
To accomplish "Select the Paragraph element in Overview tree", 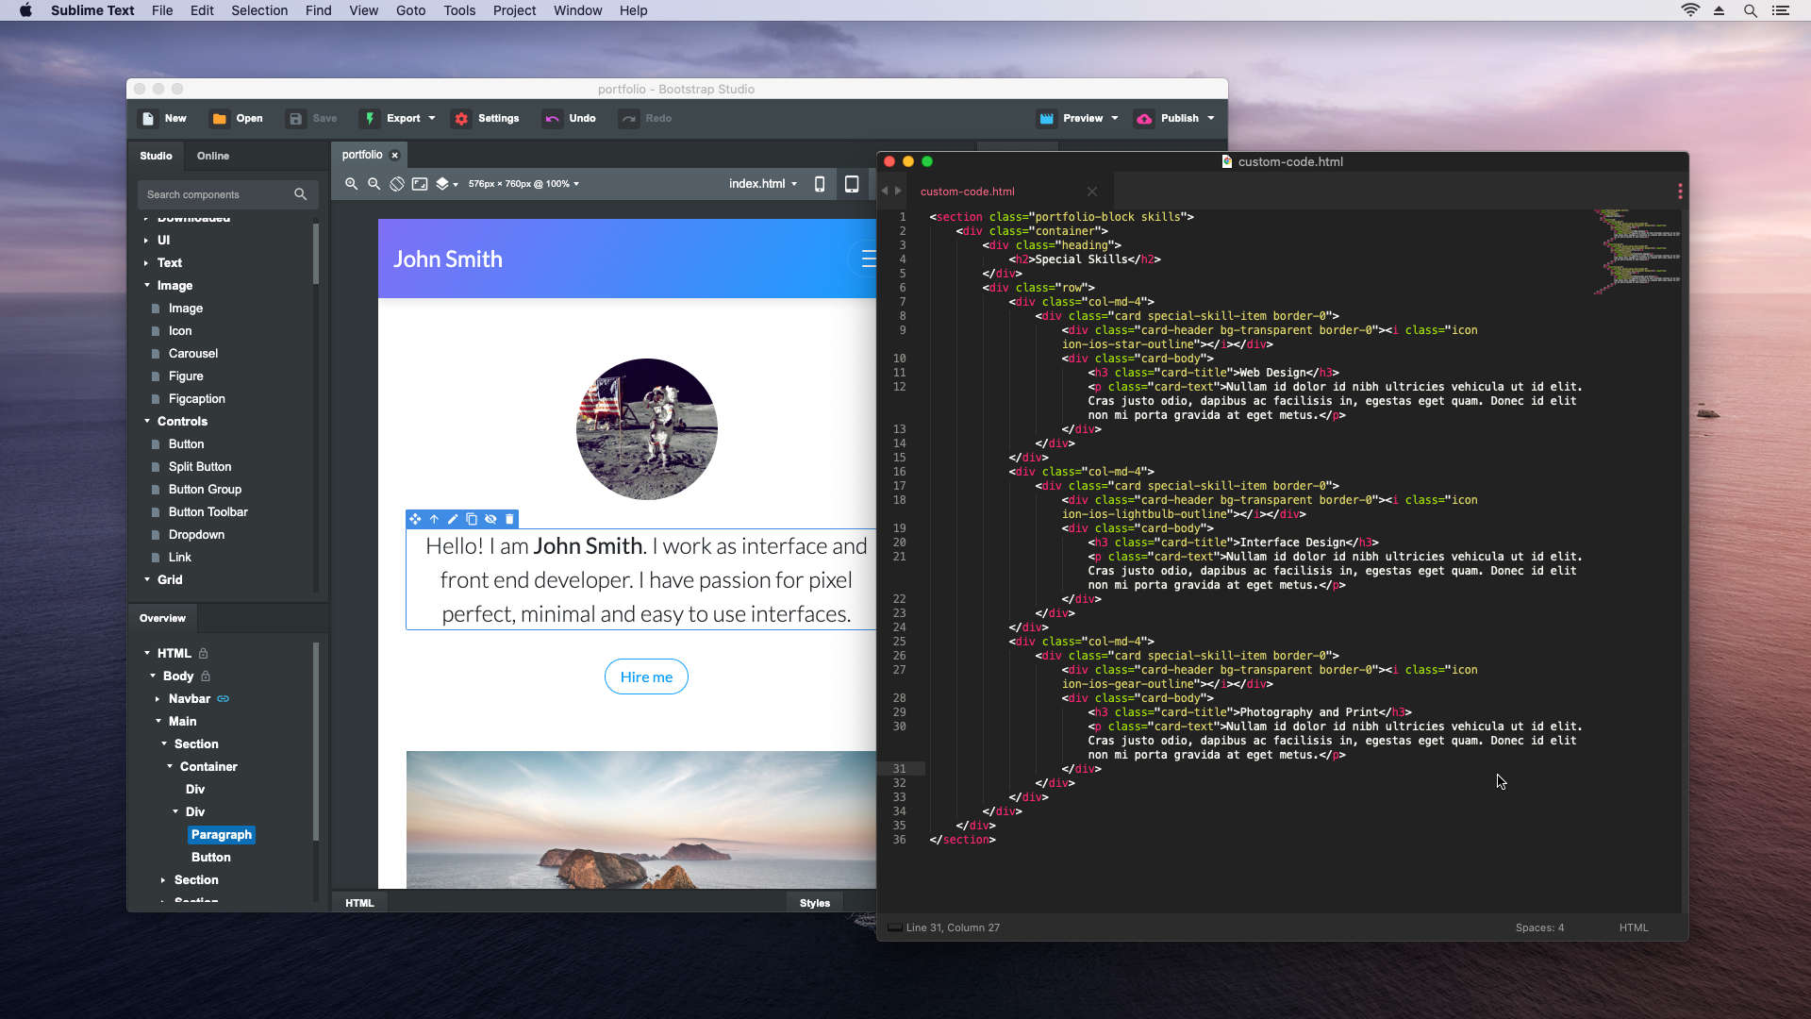I will coord(222,834).
